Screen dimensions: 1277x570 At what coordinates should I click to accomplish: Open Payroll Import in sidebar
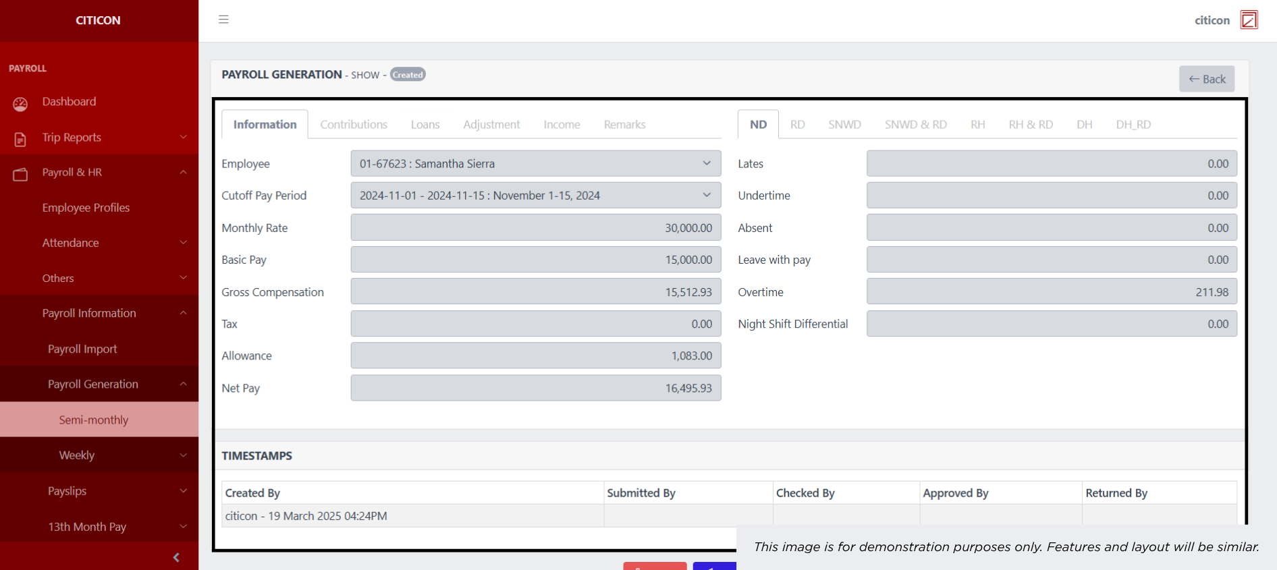click(82, 349)
